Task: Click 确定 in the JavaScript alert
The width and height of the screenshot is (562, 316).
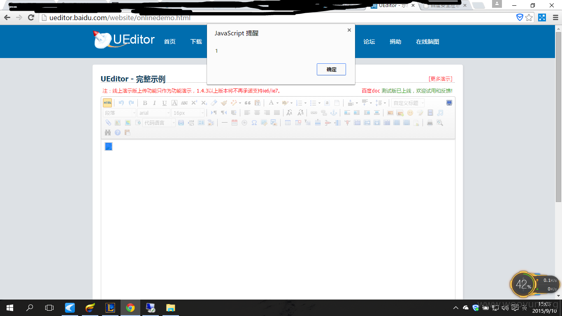Action: pos(331,70)
